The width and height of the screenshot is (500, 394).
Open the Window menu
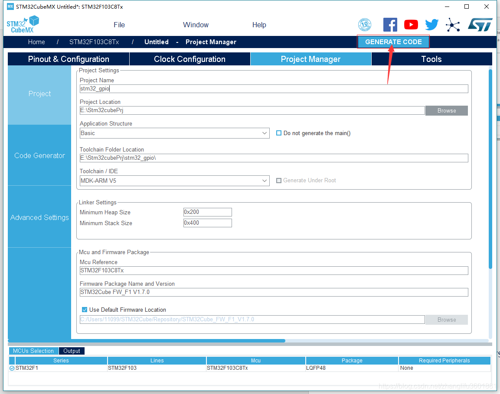(x=196, y=25)
